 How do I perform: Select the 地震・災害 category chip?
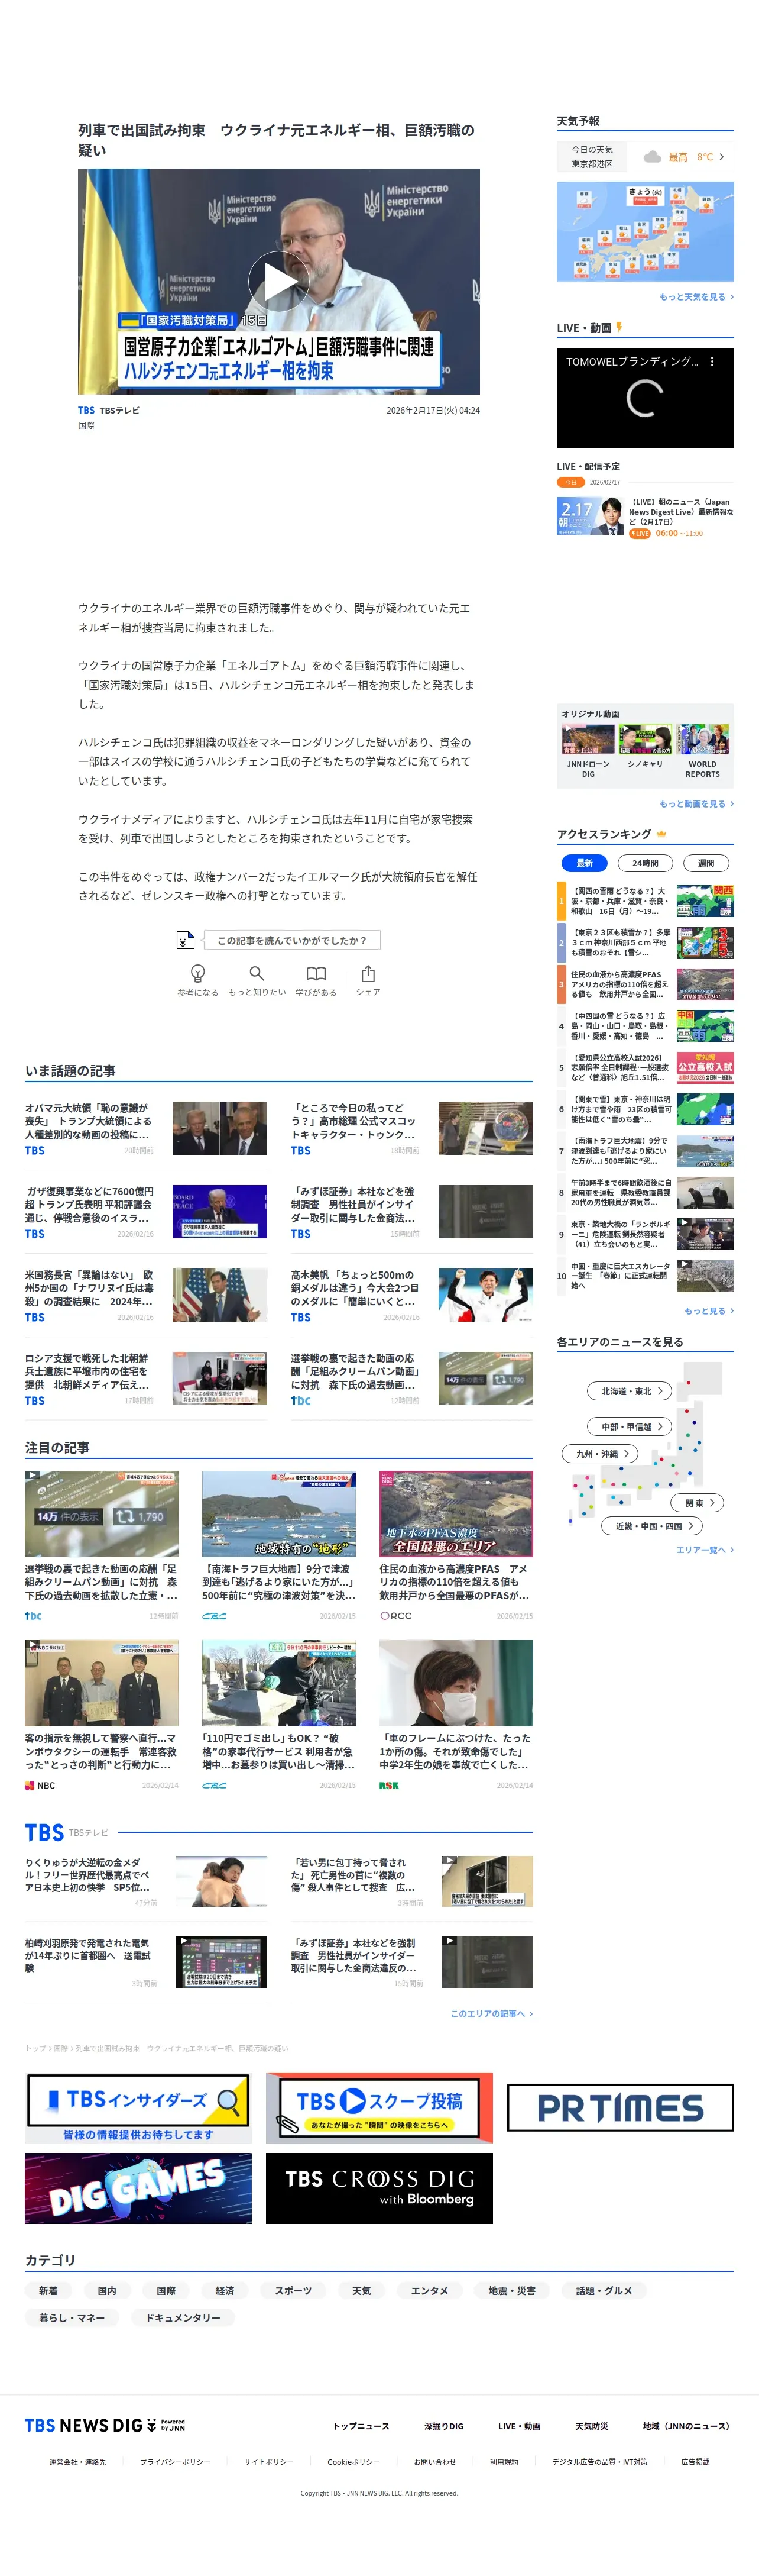tap(511, 2291)
